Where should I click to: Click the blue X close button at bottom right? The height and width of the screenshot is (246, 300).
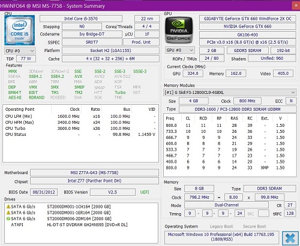point(290,238)
